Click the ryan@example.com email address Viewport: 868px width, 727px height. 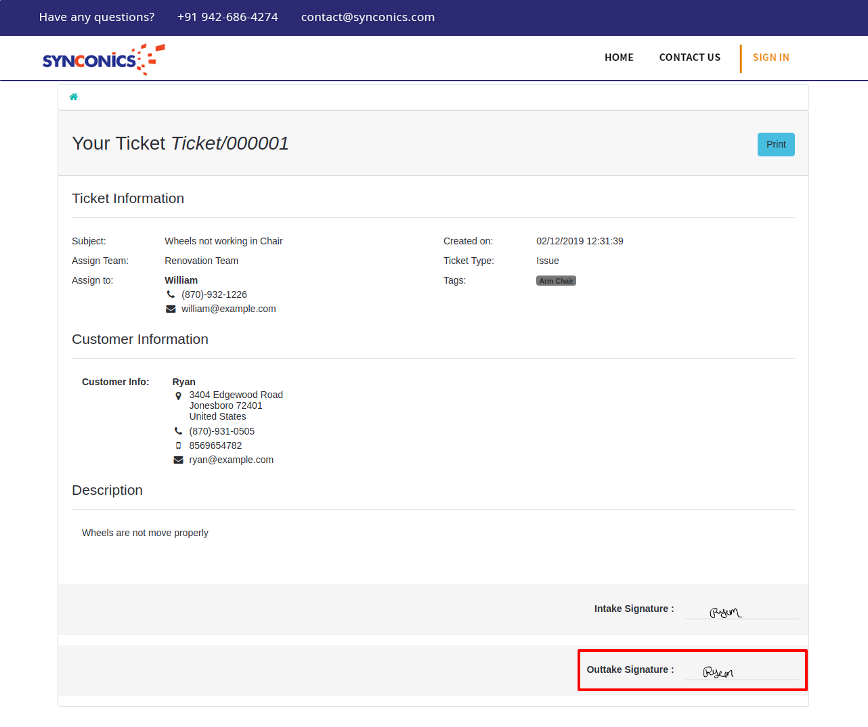231,460
